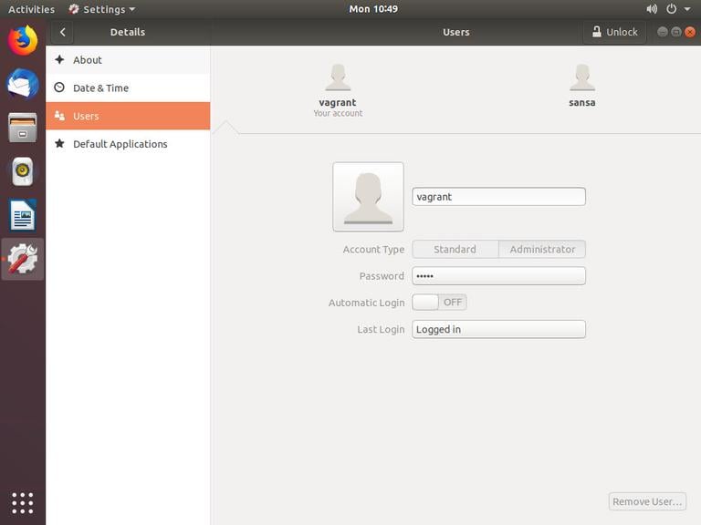Show Applications grid at dock bottom
The width and height of the screenshot is (701, 525).
[x=23, y=502]
